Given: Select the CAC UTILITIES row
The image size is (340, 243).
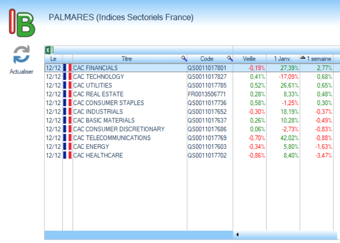Looking at the screenshot, I should (x=93, y=85).
